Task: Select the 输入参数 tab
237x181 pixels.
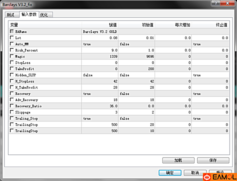Action: (29, 15)
